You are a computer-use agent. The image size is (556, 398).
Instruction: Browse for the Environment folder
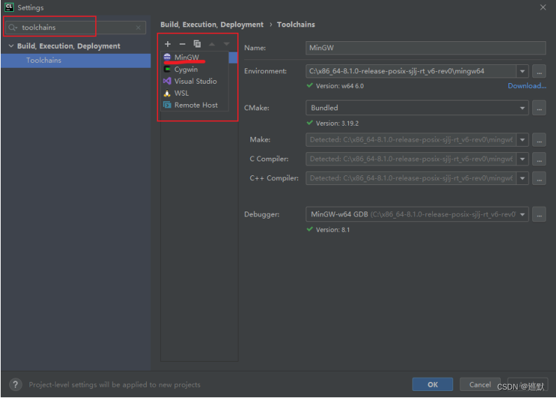539,71
